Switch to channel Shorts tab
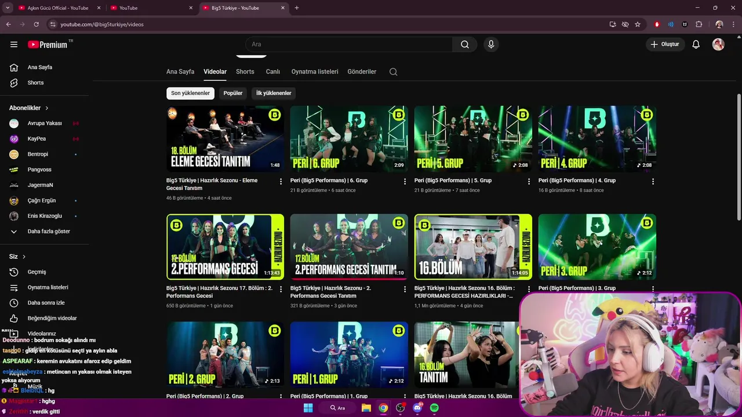Viewport: 742px width, 417px height. (245, 72)
